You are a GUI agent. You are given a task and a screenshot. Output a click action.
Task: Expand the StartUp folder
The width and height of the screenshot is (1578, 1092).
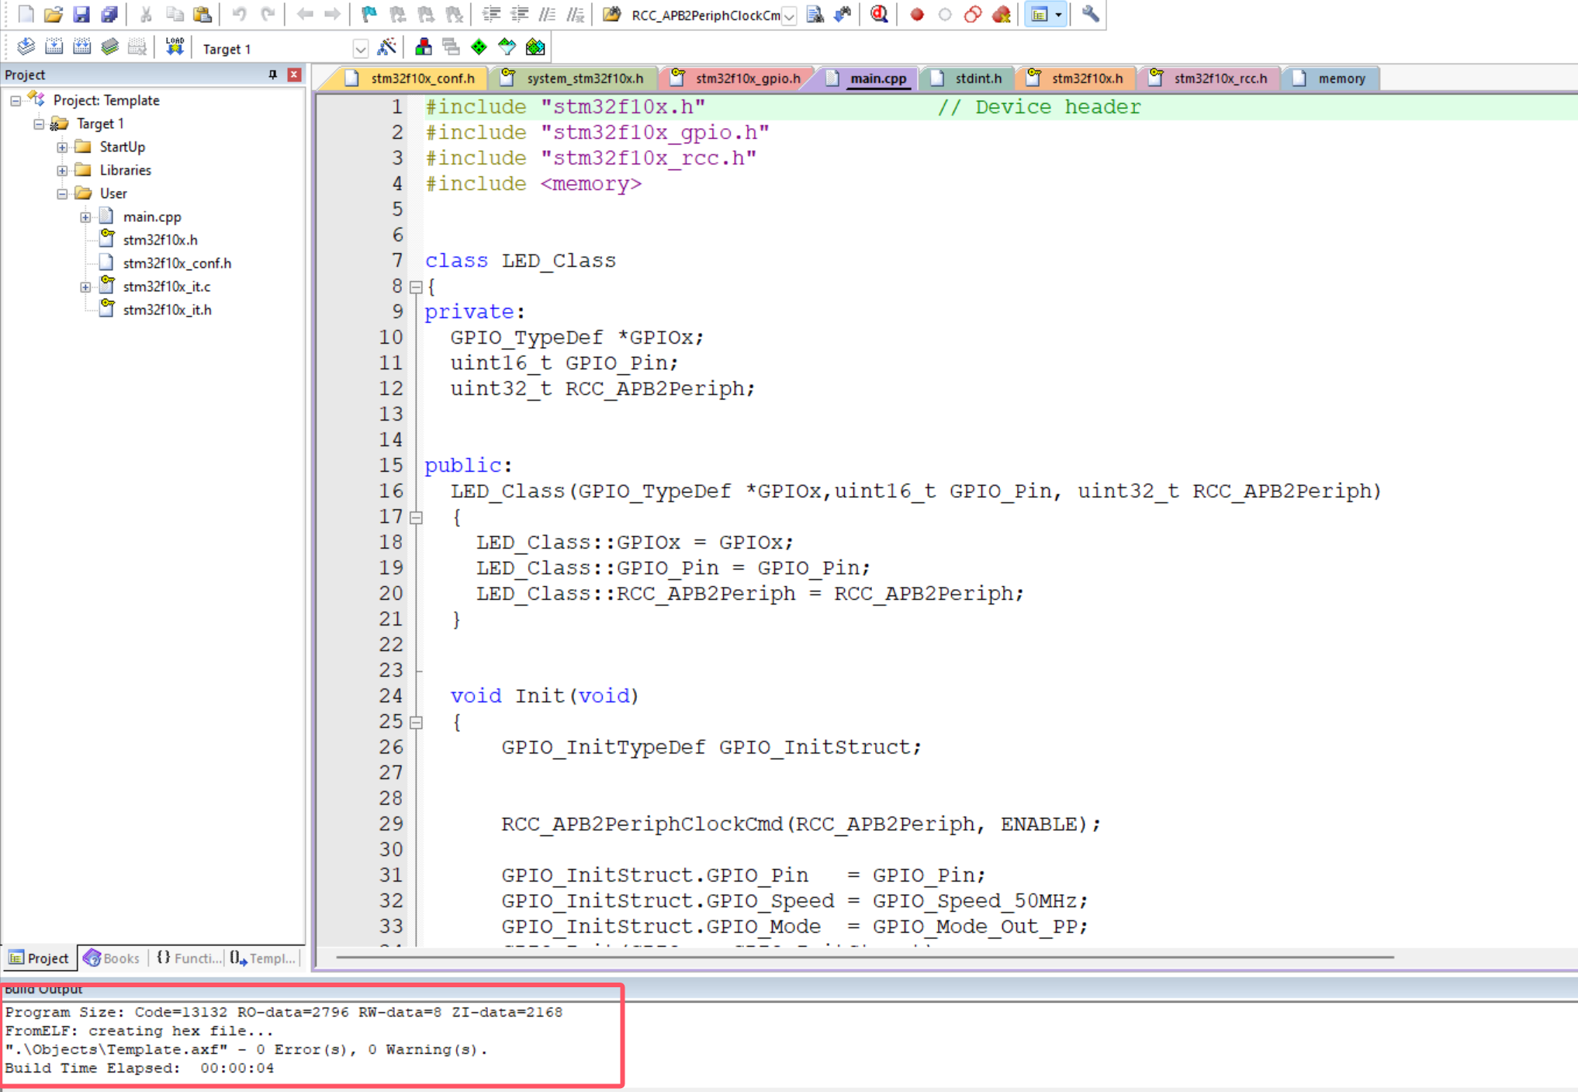62,147
